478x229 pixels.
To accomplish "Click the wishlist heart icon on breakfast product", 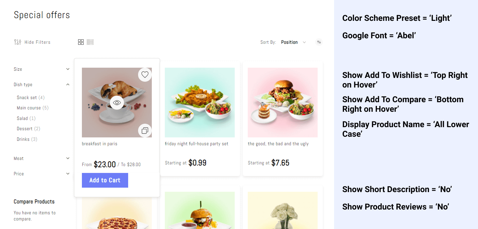I will pos(145,75).
